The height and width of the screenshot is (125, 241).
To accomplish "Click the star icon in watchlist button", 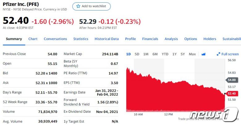I will click(x=78, y=6).
